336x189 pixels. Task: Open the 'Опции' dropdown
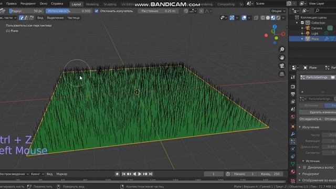point(278,11)
